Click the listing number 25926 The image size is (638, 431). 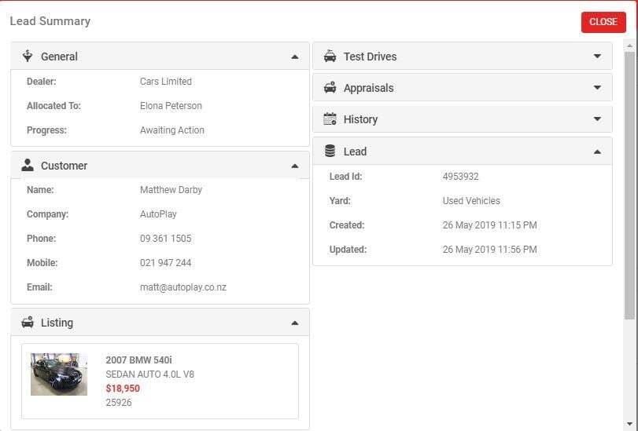(119, 403)
